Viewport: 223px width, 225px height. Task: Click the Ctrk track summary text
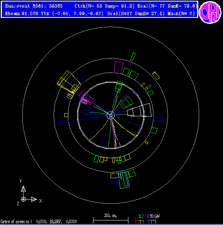tap(104, 6)
